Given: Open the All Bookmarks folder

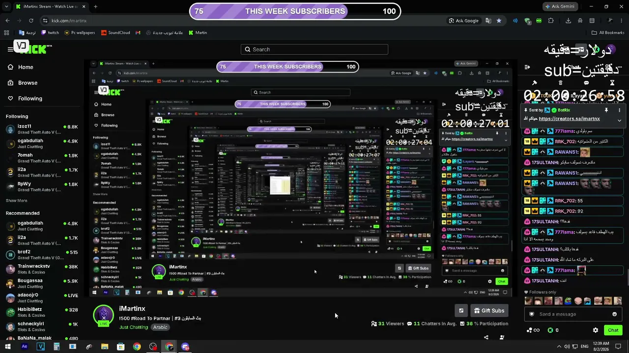Looking at the screenshot, I should pos(608,33).
